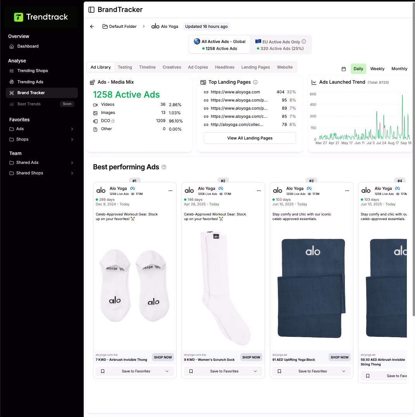Open the Testing tab
The image size is (415, 417).
pyautogui.click(x=125, y=67)
